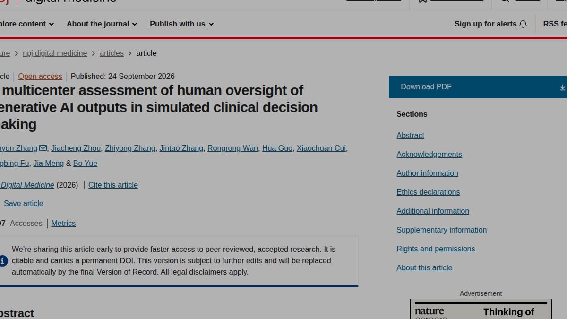
Task: Click the bookmark icon in the top header
Action: (422, 1)
